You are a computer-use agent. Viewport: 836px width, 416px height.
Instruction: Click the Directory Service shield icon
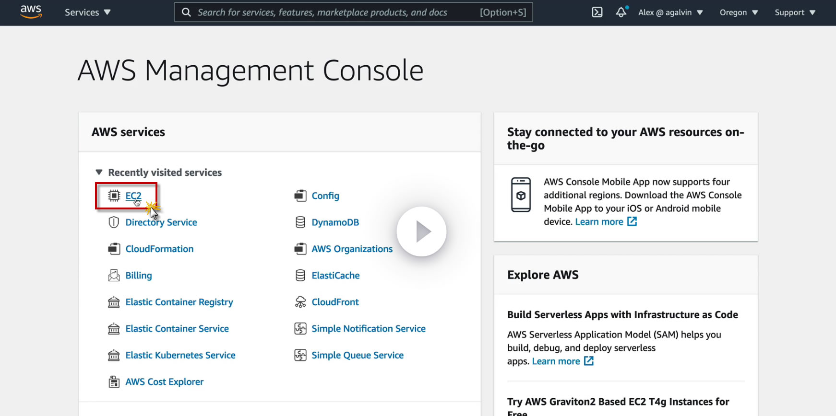(114, 222)
